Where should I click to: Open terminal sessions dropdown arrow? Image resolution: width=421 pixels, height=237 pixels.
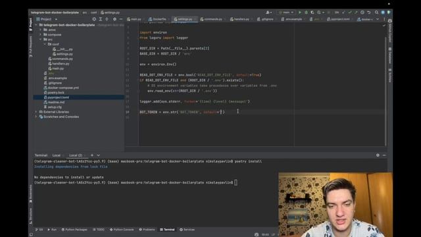(98, 155)
